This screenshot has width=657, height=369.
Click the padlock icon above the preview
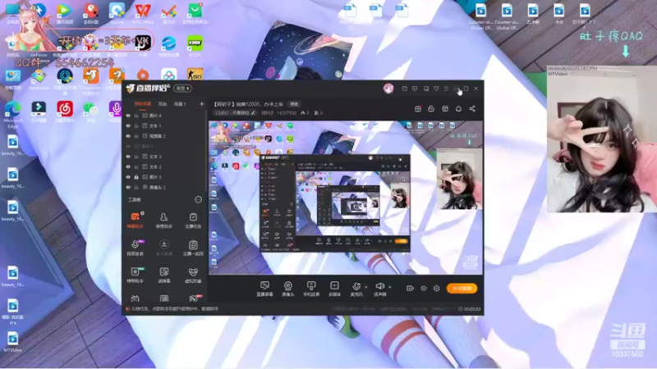(431, 109)
